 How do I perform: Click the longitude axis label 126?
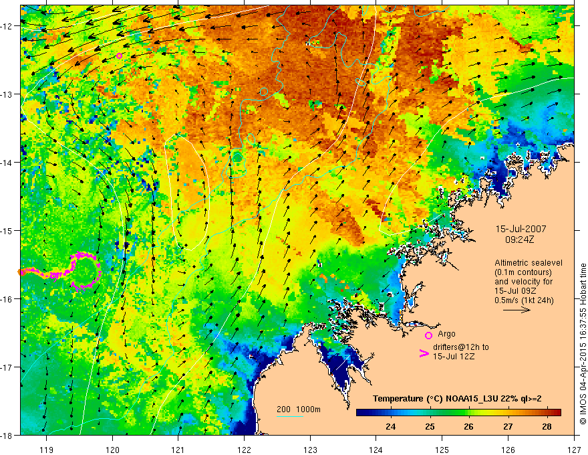[x=508, y=450]
